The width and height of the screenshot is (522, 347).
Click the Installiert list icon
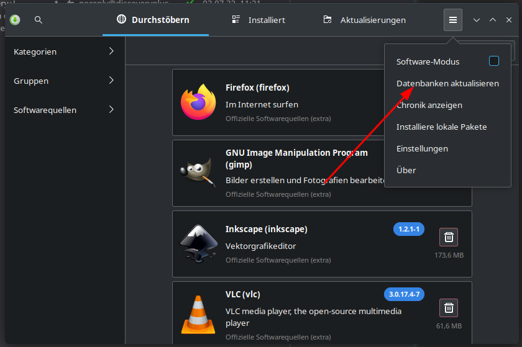[236, 19]
